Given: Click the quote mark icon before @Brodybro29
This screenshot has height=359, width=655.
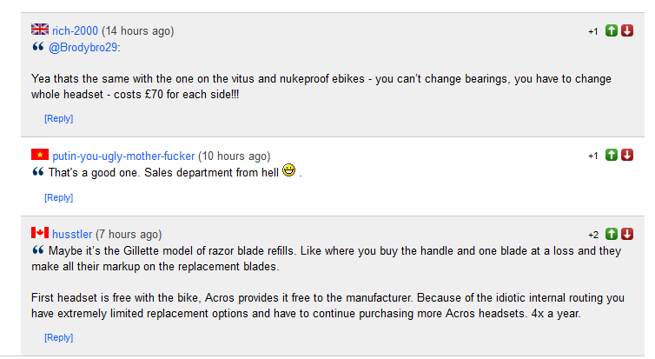Looking at the screenshot, I should tap(38, 47).
